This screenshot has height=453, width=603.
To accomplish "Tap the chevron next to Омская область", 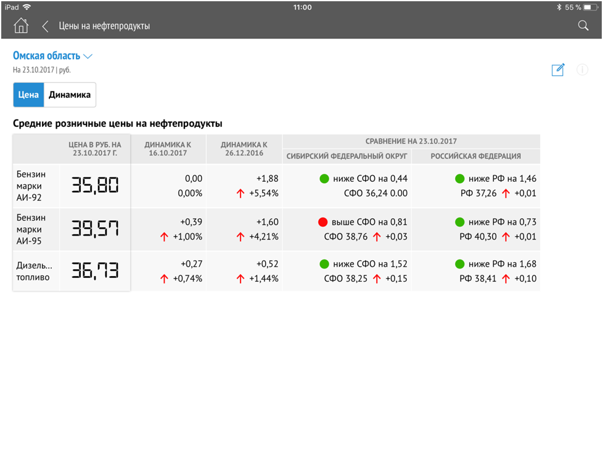I will (x=88, y=57).
